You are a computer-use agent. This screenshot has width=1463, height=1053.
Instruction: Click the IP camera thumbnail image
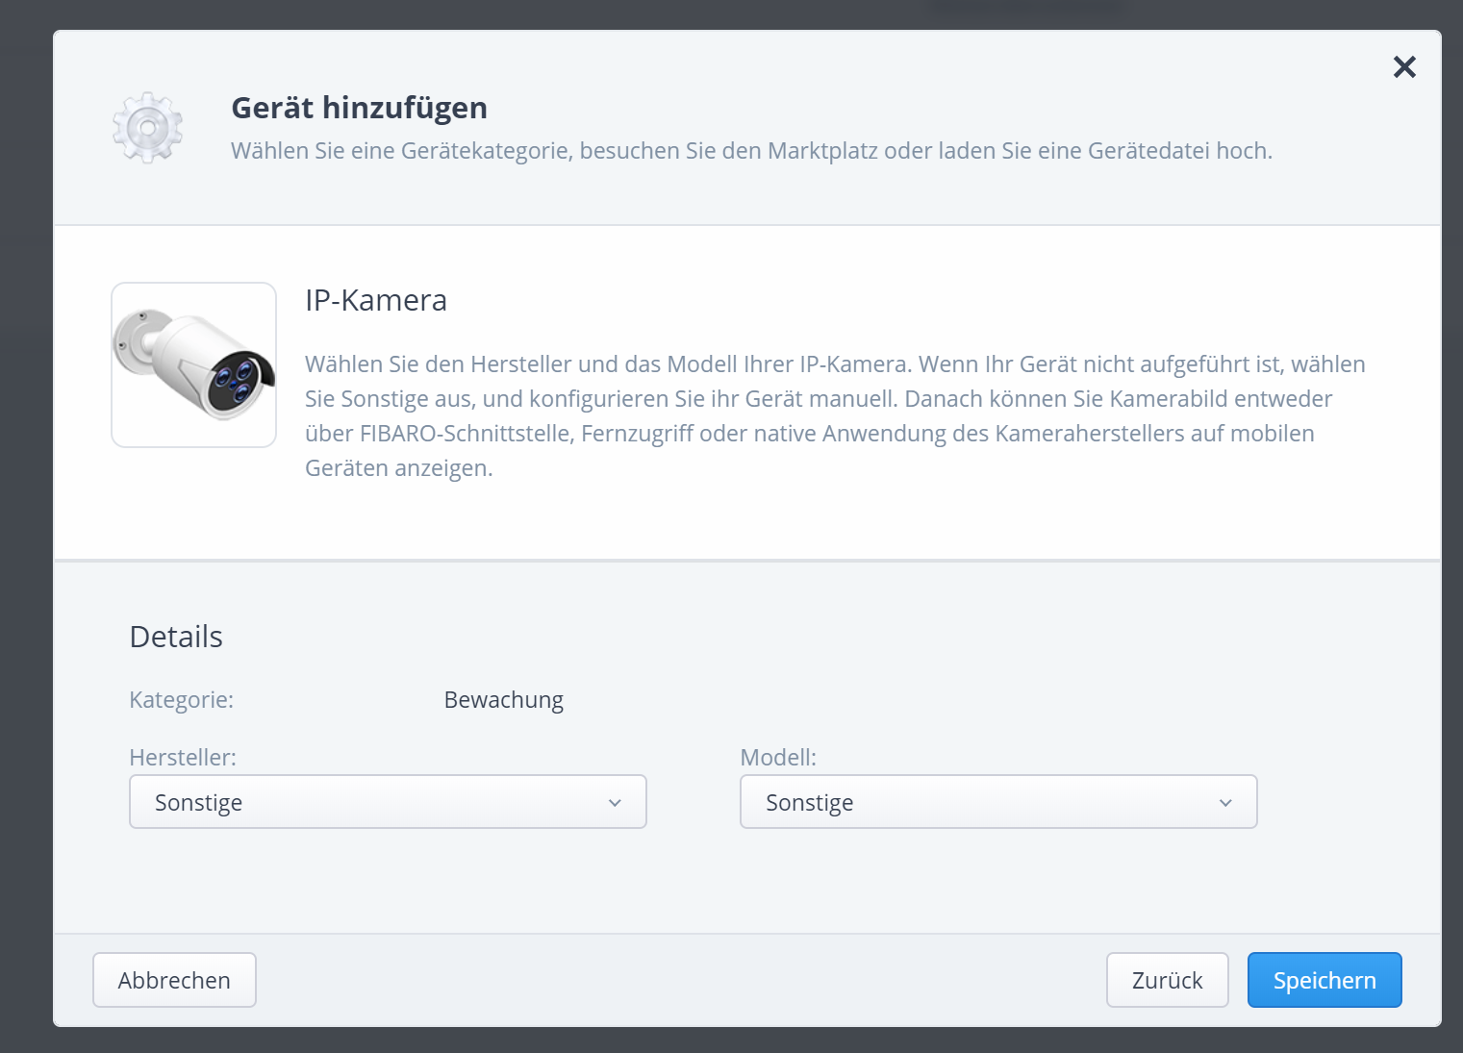point(193,364)
